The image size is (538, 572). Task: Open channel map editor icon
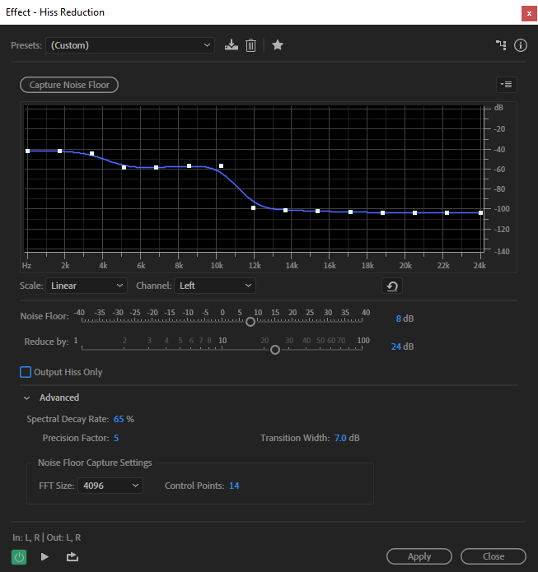(x=501, y=45)
